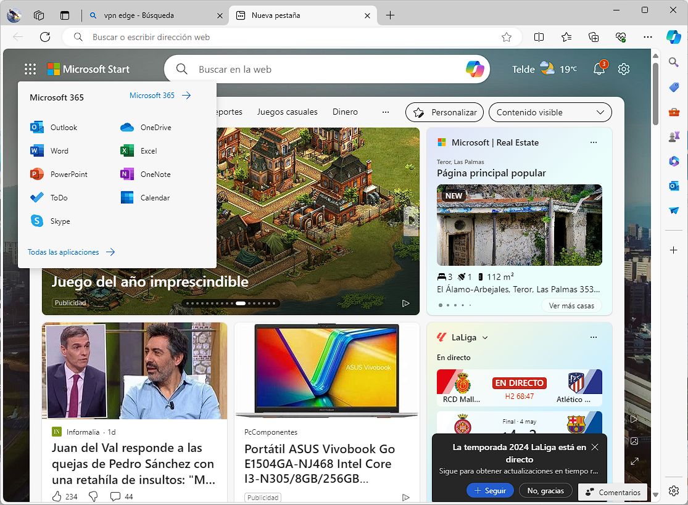The width and height of the screenshot is (688, 505).
Task: Select the Juegos casuales feed tab
Action: point(288,112)
